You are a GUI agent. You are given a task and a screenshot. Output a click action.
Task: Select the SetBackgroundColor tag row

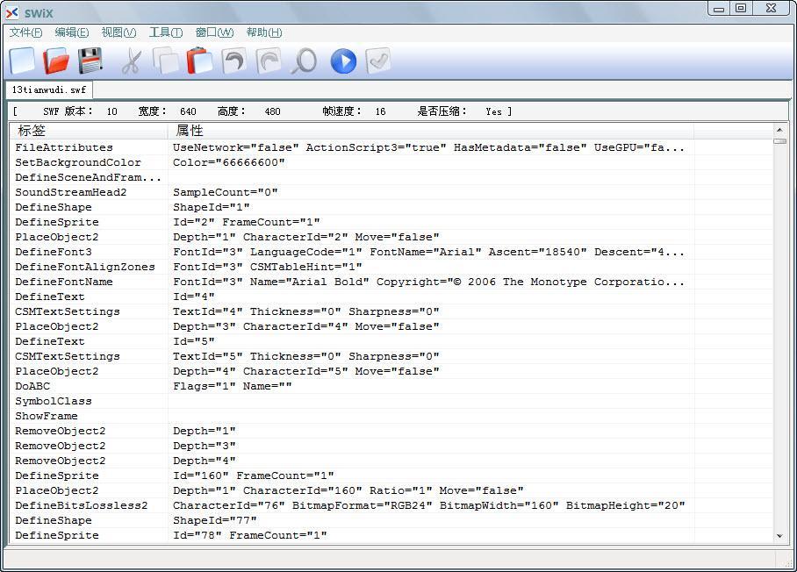(x=77, y=162)
